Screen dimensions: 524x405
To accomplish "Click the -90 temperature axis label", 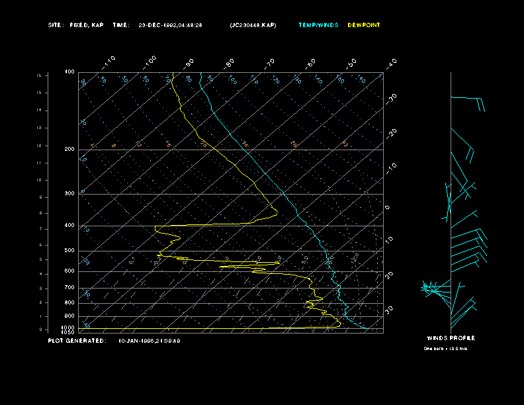I will click(x=189, y=64).
